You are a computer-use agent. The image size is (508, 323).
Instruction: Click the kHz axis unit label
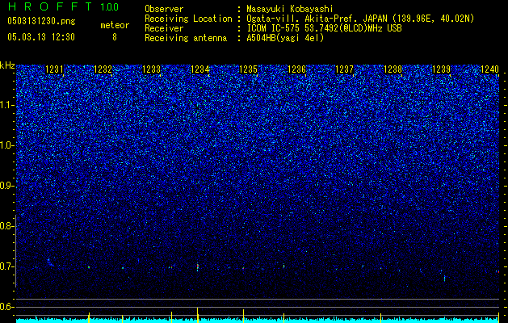point(7,65)
